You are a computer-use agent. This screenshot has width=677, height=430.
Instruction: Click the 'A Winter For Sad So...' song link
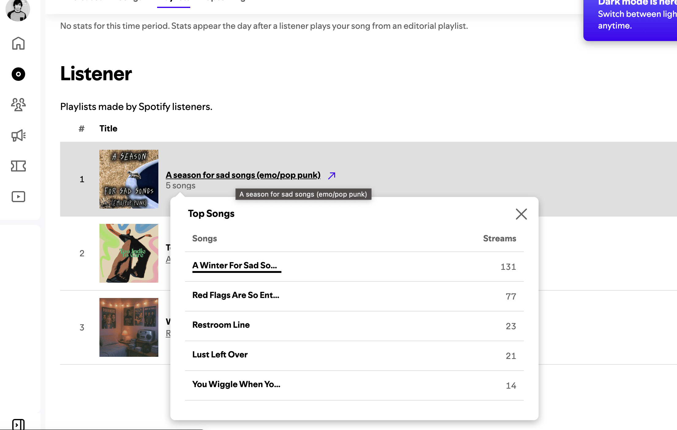[235, 265]
